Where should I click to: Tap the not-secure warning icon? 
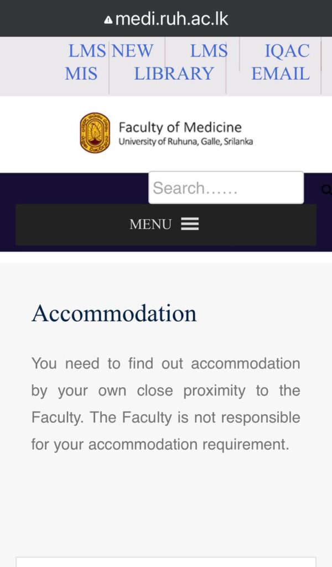pos(108,20)
